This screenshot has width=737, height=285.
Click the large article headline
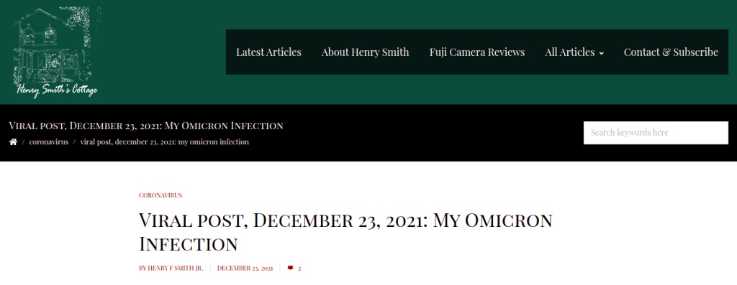[345, 232]
